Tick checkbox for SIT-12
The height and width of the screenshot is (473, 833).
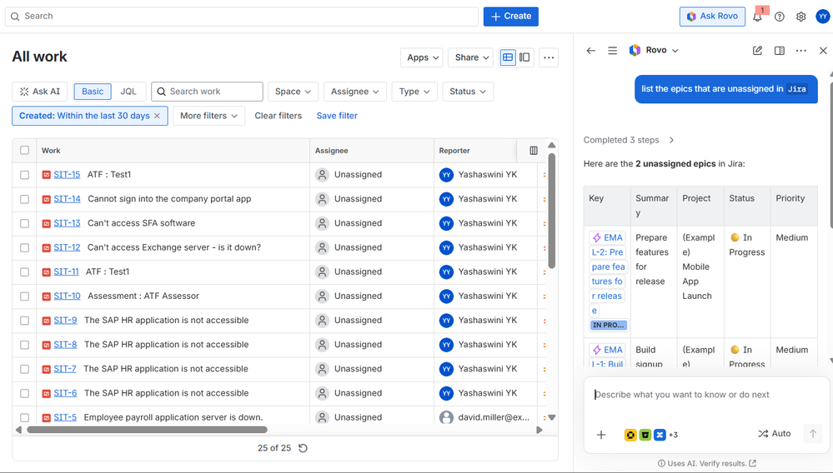click(x=24, y=247)
